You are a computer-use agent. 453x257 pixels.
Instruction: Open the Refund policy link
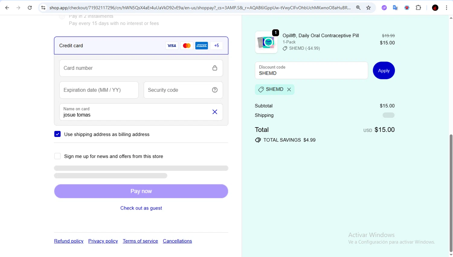[69, 241]
